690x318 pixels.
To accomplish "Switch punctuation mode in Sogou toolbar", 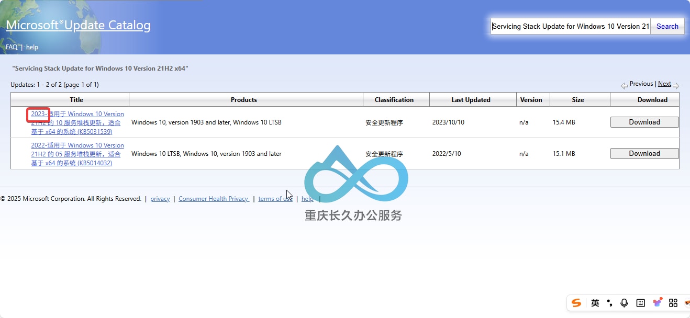I will tap(609, 303).
